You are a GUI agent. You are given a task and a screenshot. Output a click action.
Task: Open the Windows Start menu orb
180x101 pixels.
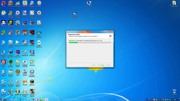pos(2,99)
